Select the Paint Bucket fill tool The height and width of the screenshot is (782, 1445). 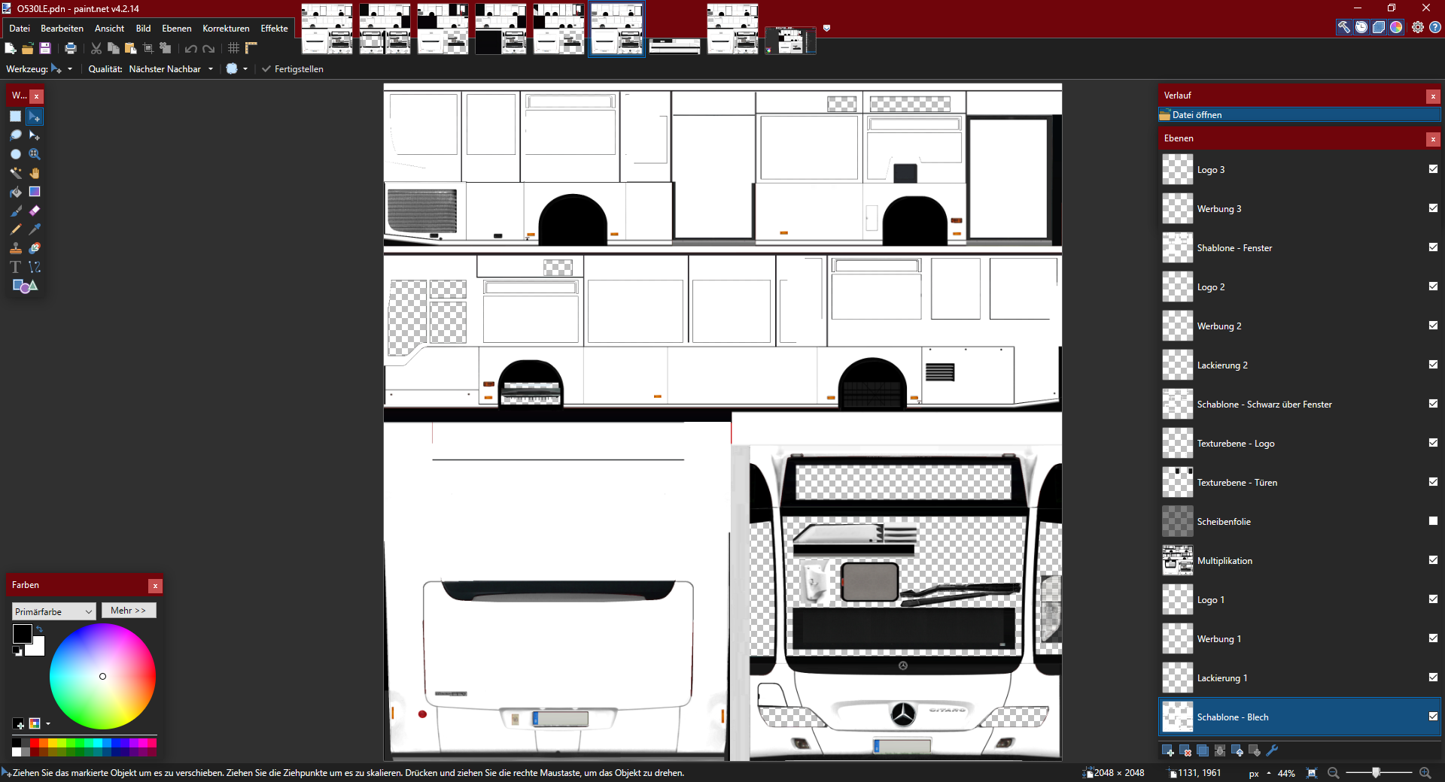(15, 192)
